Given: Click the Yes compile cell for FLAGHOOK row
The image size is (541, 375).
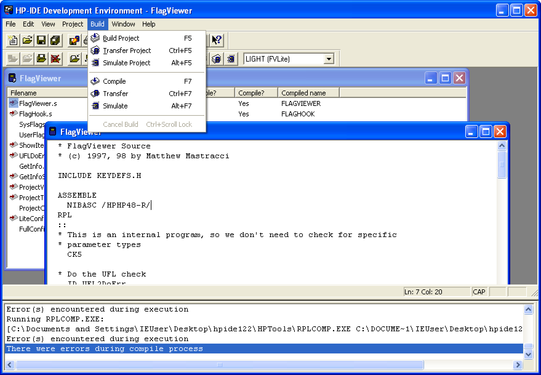Looking at the screenshot, I should coord(243,114).
